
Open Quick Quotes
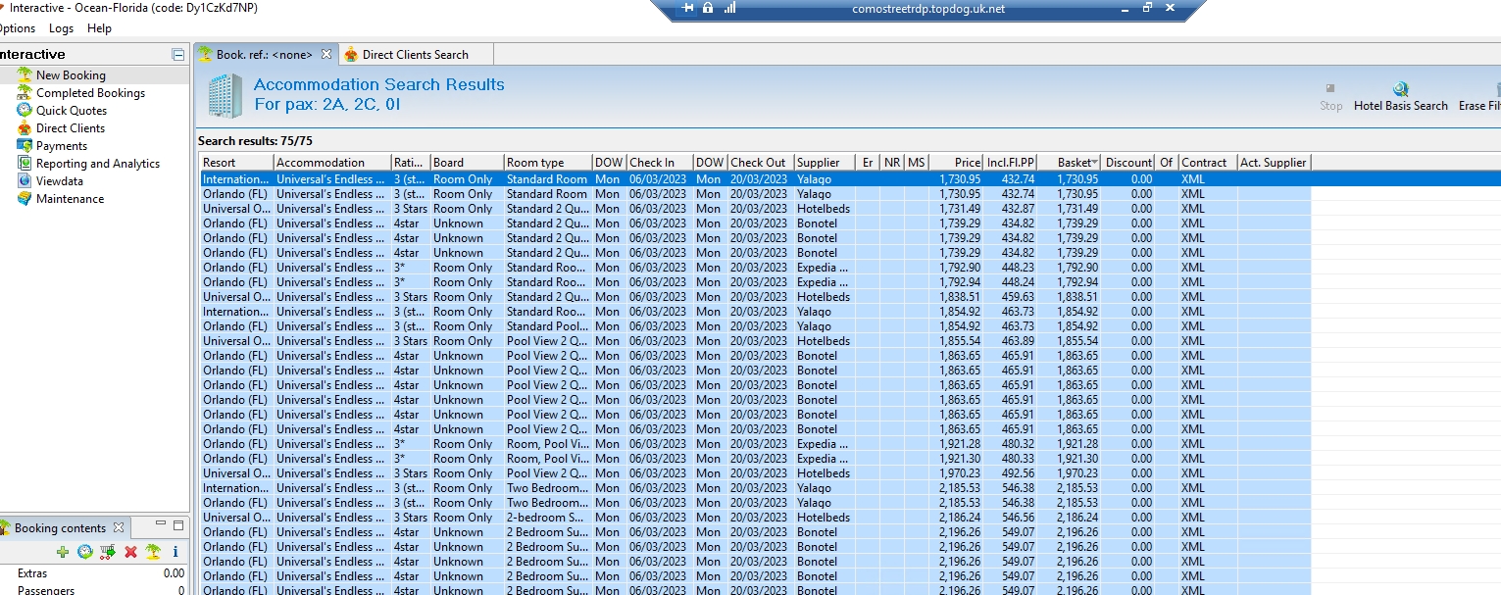pos(72,111)
